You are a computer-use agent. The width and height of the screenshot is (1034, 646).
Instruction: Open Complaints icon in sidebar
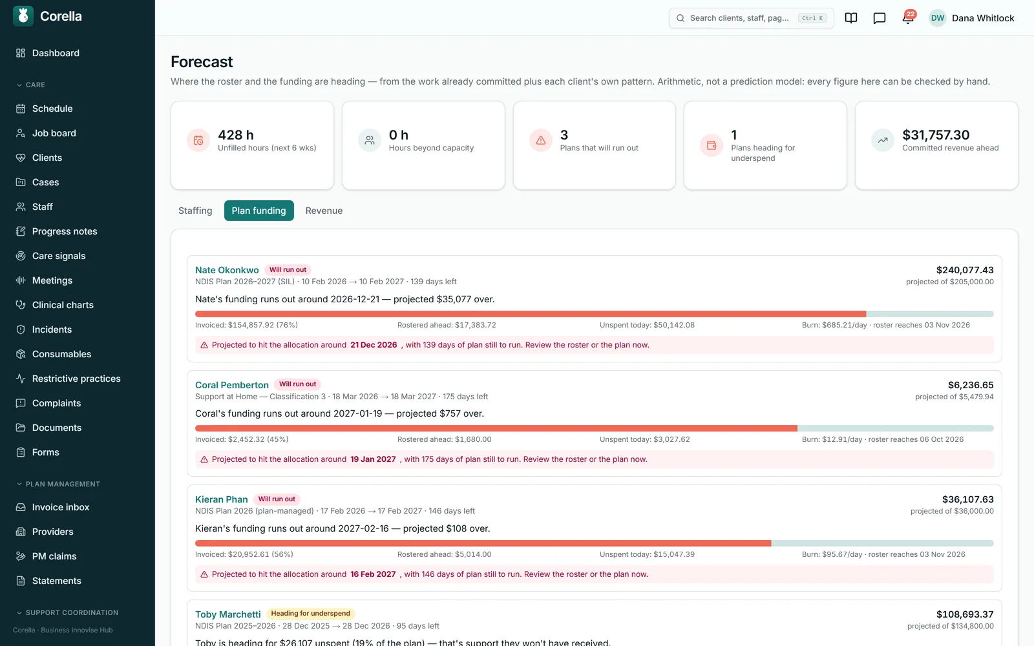(21, 403)
